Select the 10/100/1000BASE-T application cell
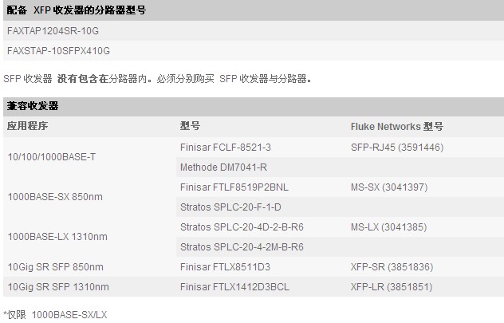The width and height of the screenshot is (504, 323). (51, 157)
